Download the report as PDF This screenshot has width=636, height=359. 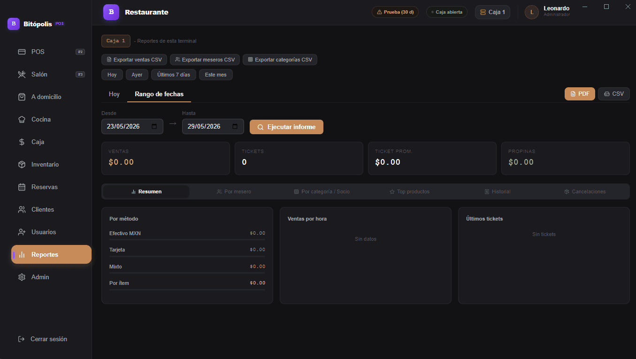click(580, 94)
